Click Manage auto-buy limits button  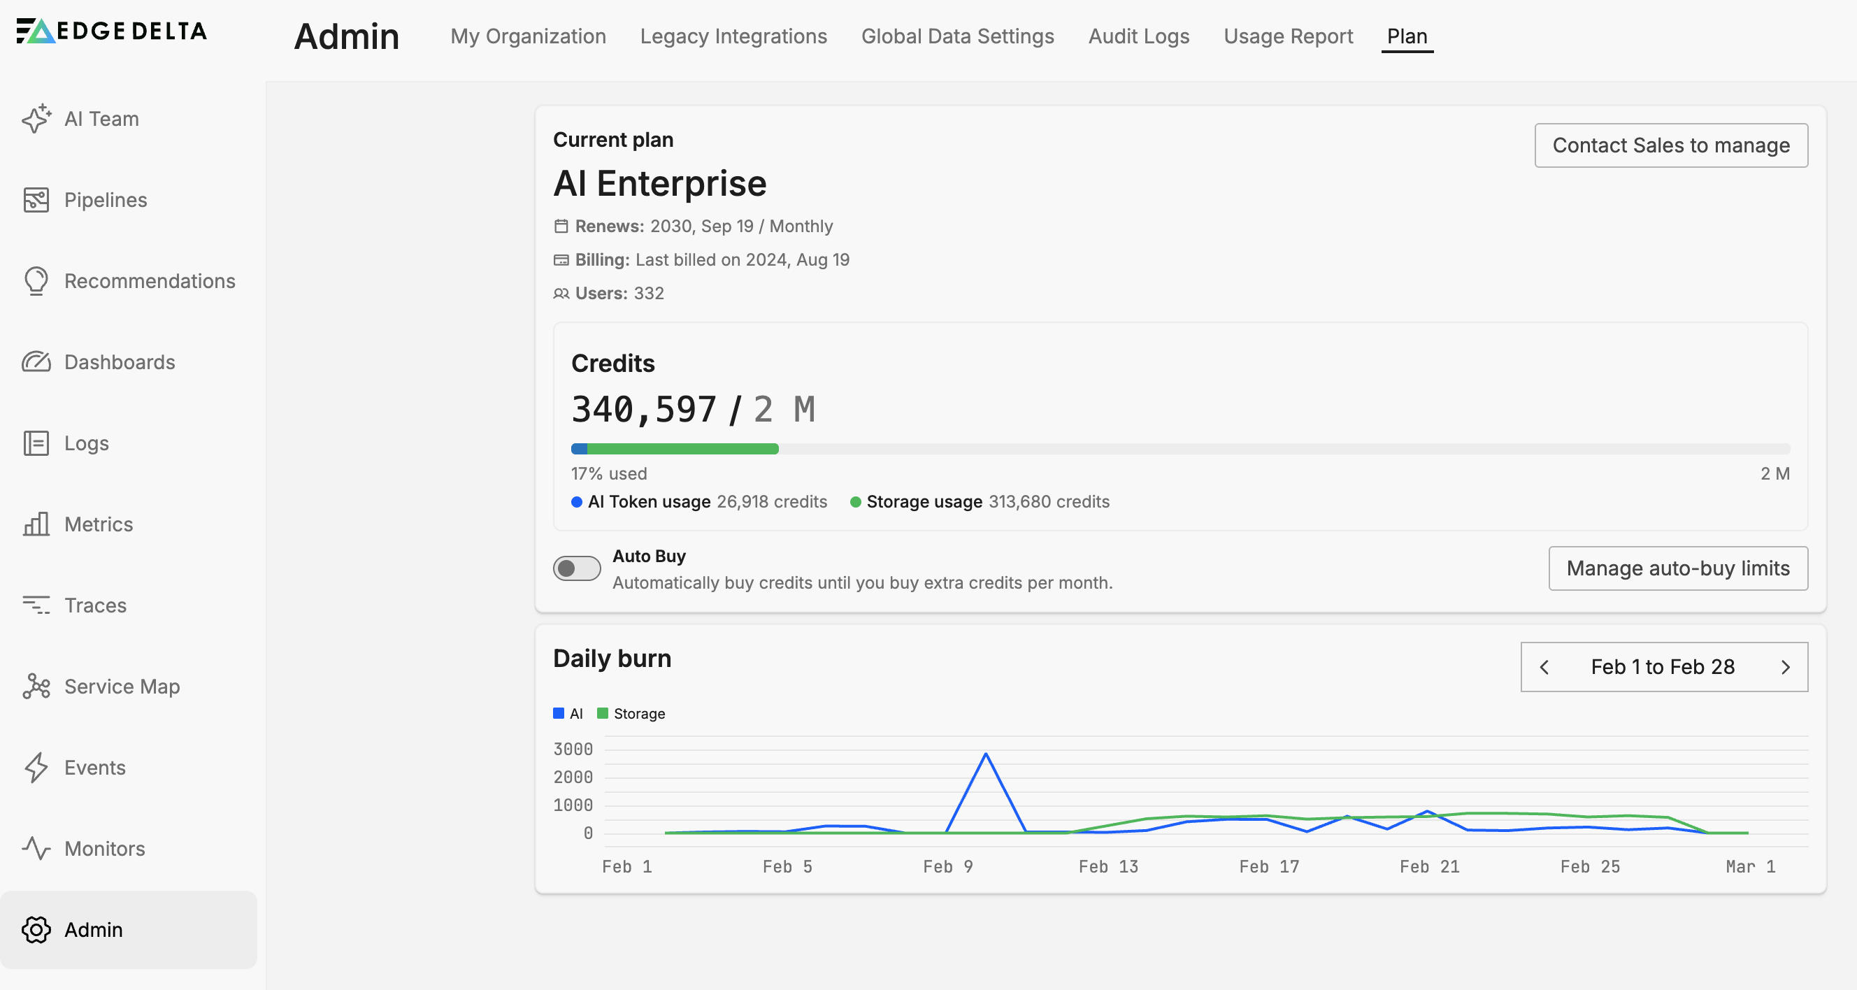(x=1677, y=568)
